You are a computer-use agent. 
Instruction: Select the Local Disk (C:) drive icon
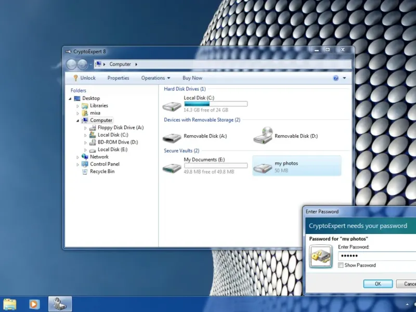pos(172,106)
